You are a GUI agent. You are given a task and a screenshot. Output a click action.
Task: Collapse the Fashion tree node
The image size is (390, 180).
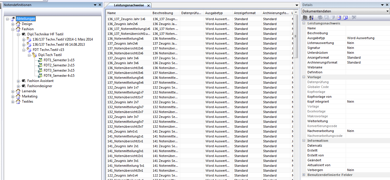[x=13, y=29]
